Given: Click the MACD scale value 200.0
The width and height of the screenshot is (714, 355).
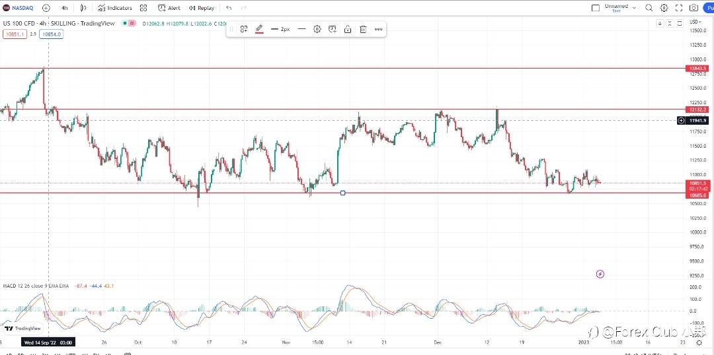Looking at the screenshot, I should tap(695, 287).
